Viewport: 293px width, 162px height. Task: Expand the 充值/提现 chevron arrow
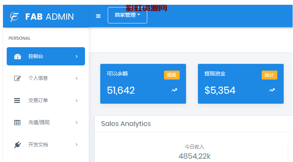click(x=76, y=123)
